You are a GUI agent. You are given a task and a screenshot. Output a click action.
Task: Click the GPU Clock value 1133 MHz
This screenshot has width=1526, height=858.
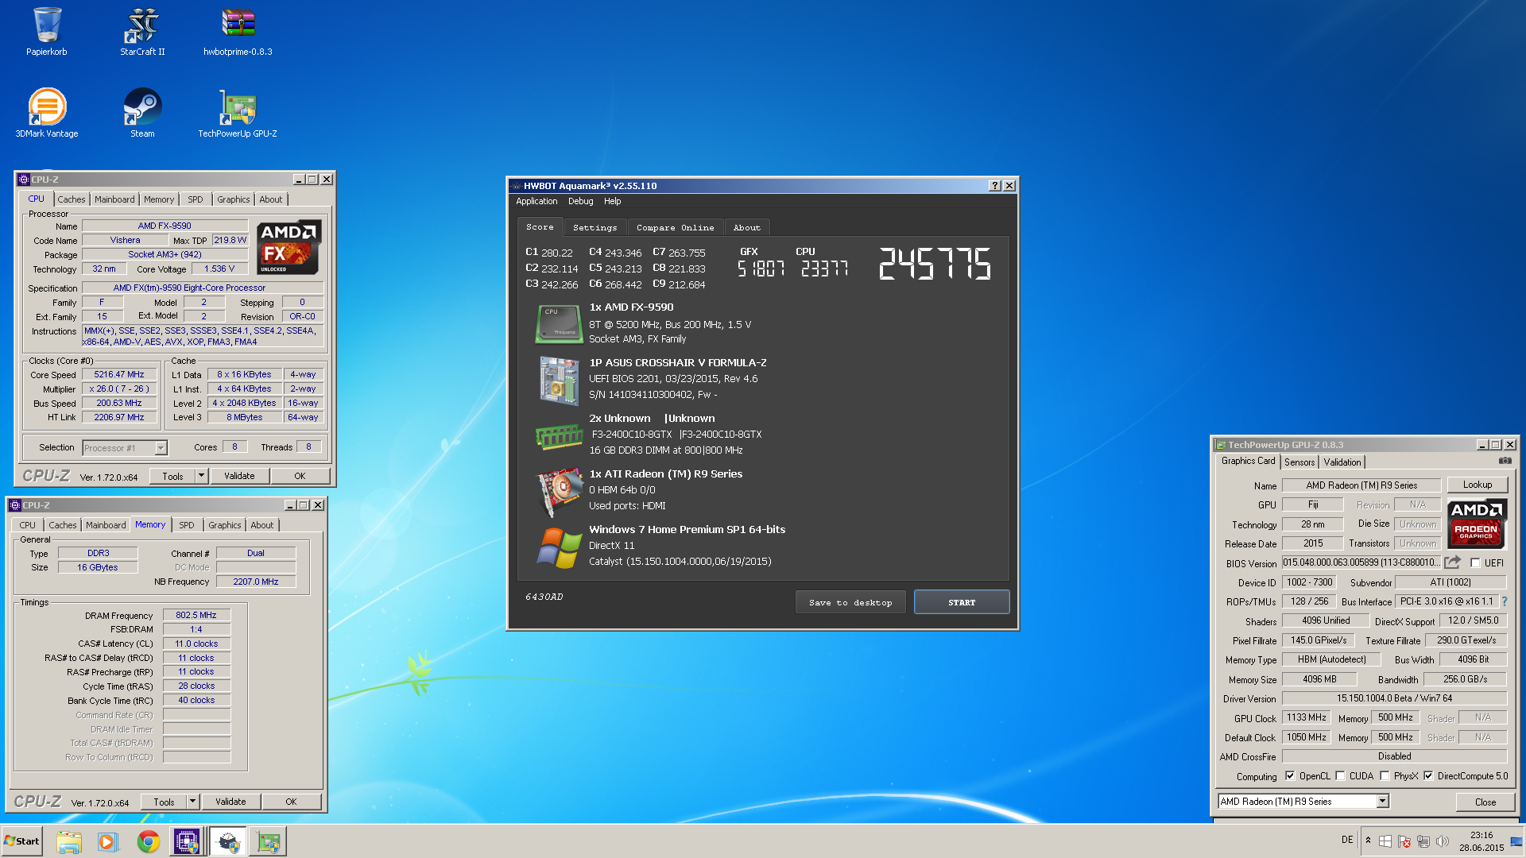1307,718
